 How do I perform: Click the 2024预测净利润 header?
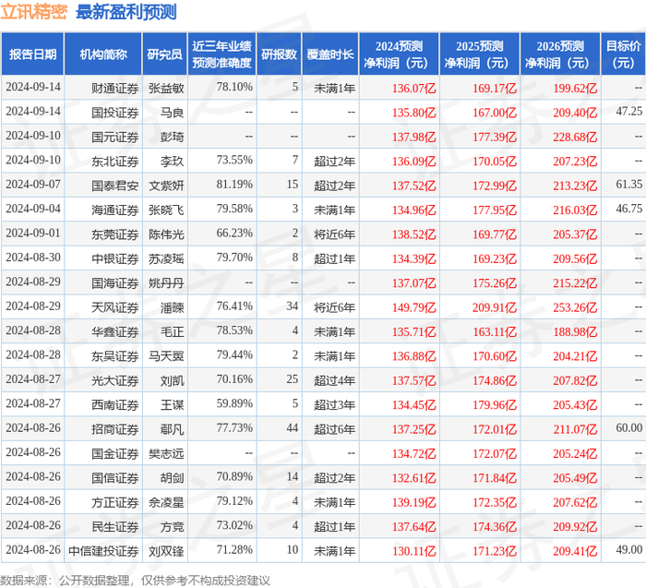point(399,54)
